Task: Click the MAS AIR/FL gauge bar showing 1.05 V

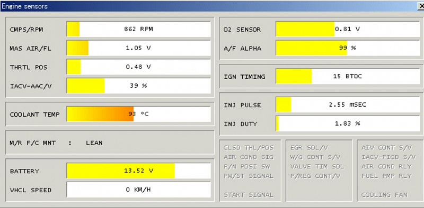Action: tap(139, 48)
